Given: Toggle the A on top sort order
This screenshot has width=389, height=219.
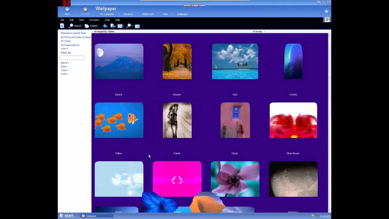Looking at the screenshot, I should point(259,31).
